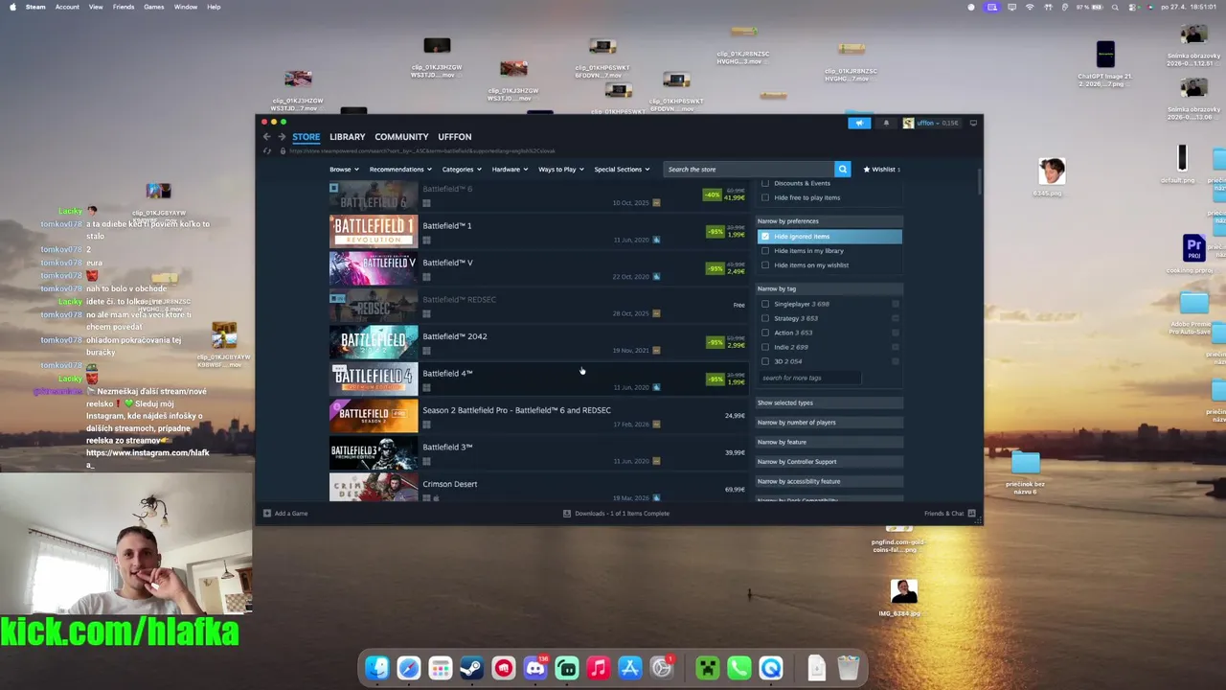Tick the 3D tag checkbox
Screen dimensions: 1226x690
765,361
